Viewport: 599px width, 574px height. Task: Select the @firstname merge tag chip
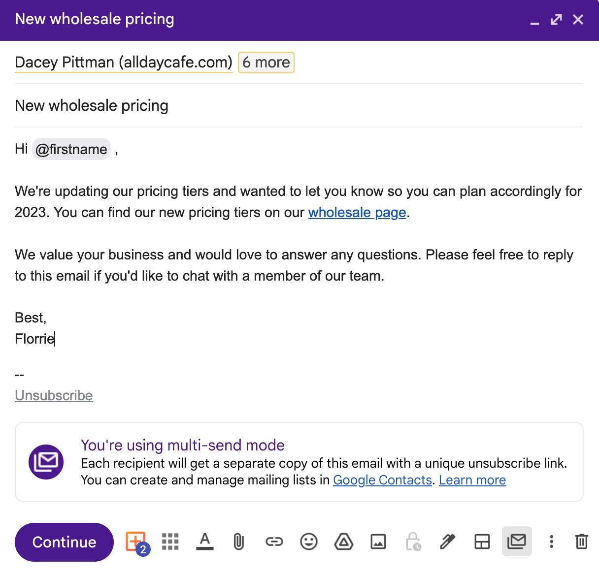click(71, 149)
